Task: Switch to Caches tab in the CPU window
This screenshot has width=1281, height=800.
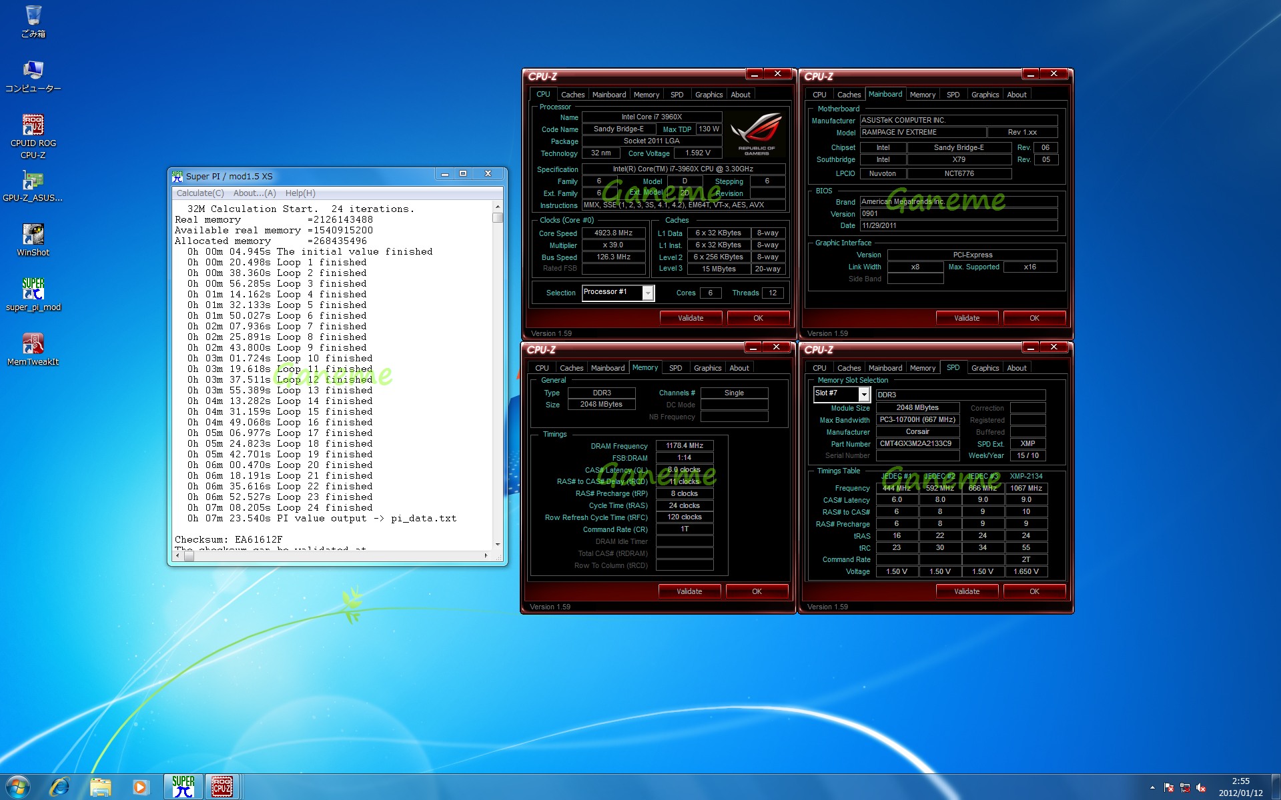Action: pos(572,95)
